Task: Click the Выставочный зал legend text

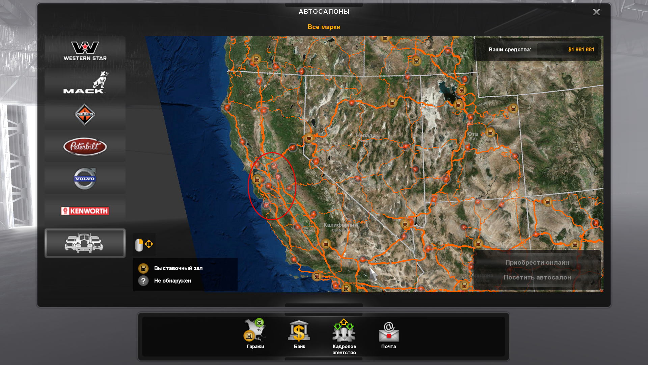Action: pyautogui.click(x=178, y=268)
